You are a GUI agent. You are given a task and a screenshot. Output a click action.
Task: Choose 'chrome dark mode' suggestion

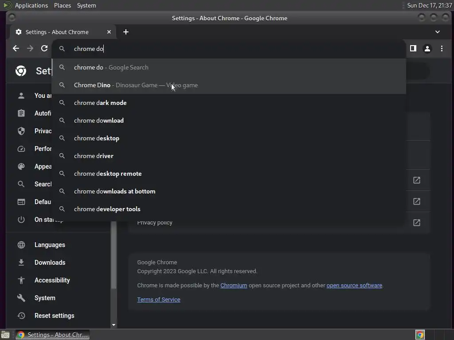229,103
